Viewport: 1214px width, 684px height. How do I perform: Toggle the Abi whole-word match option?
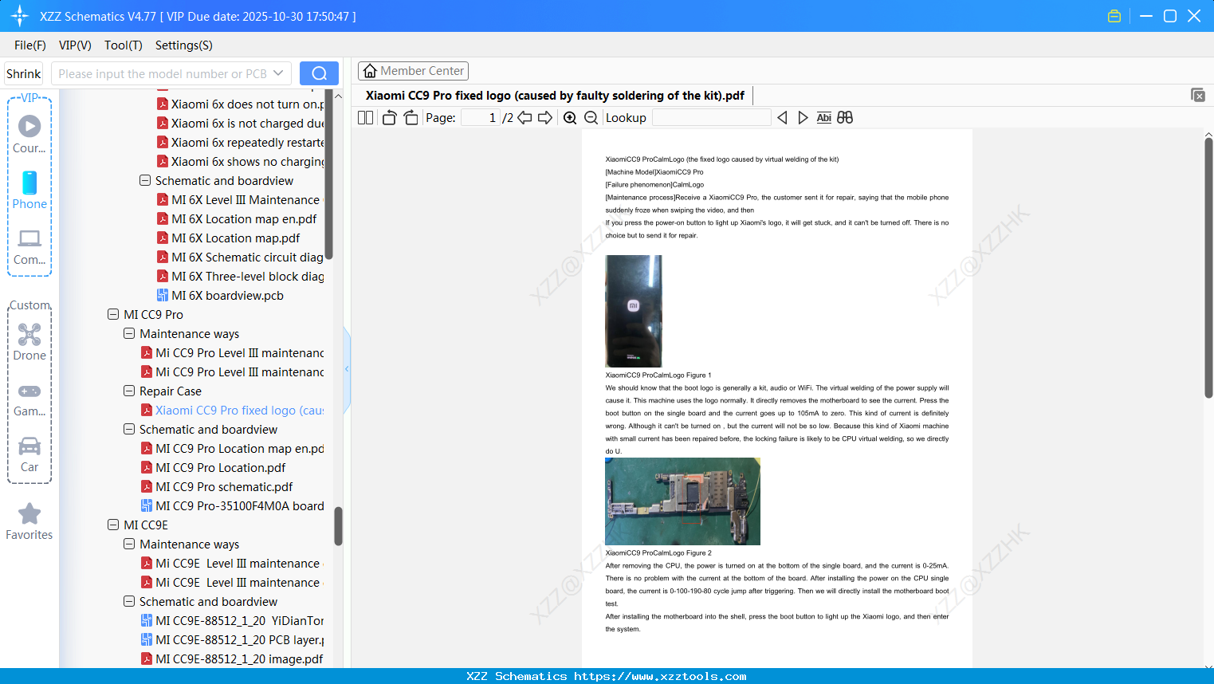(824, 118)
